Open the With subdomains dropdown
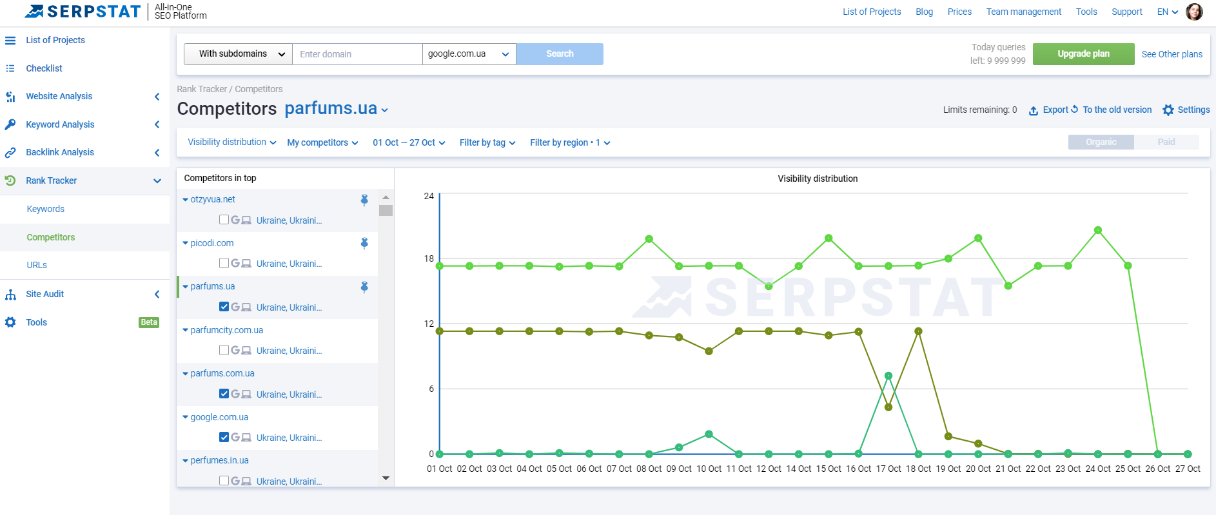Viewport: 1216px width, 515px height. click(x=238, y=54)
